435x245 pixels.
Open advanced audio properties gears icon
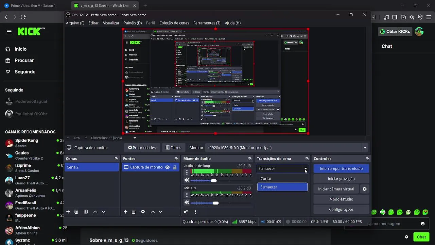[186, 212]
